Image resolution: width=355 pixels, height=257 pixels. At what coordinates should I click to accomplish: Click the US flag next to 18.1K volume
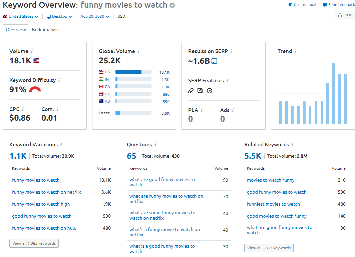click(x=36, y=61)
